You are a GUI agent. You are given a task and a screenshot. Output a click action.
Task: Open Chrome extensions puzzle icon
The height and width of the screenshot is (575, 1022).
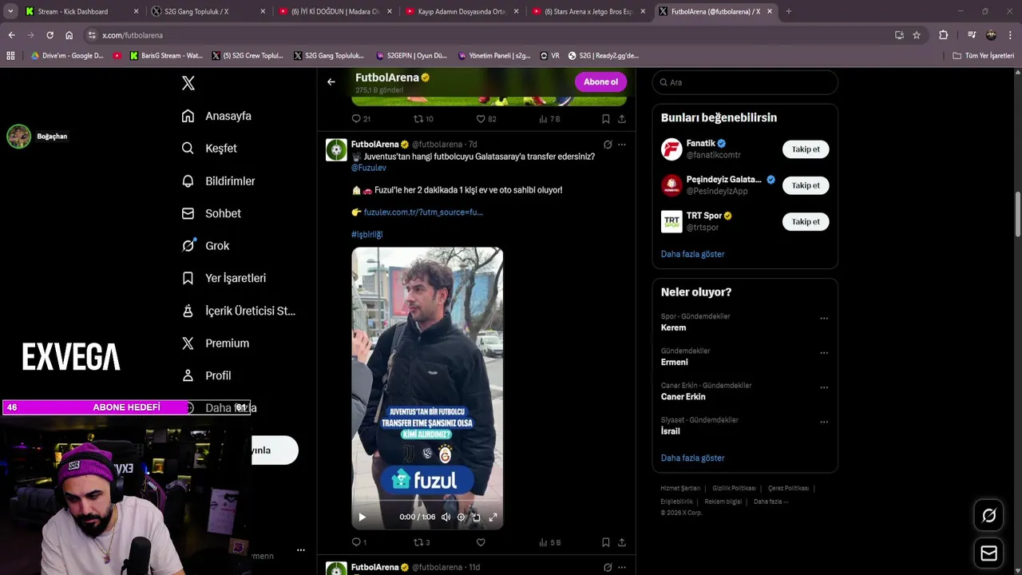point(943,35)
